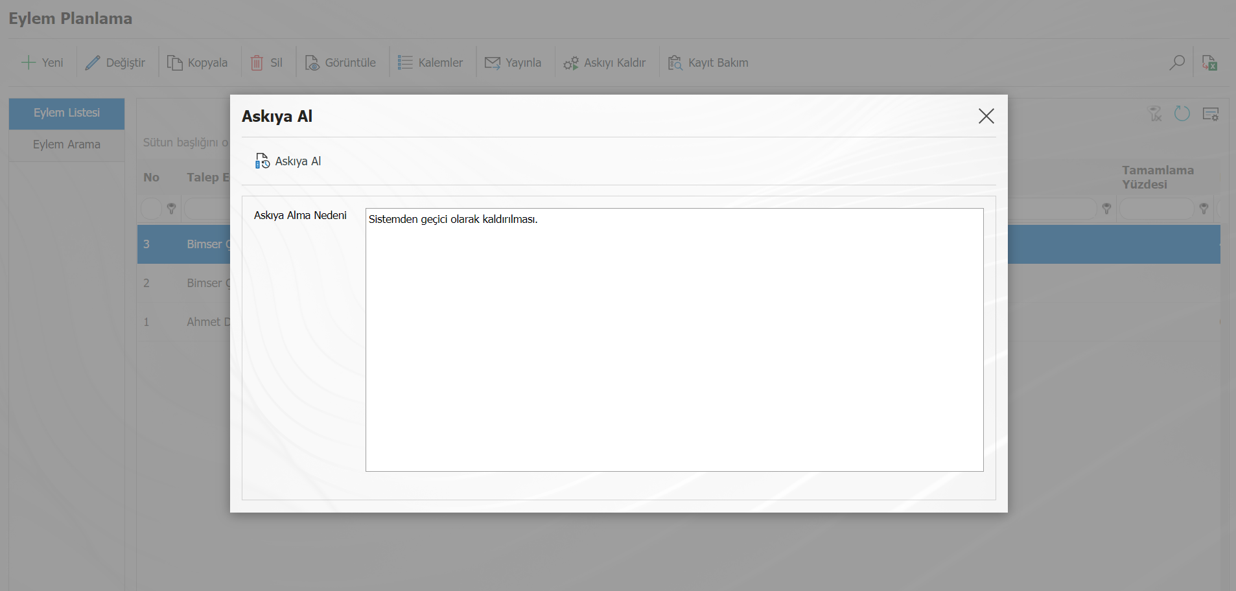The image size is (1236, 591).
Task: Open filter menu for Tamamlama Yüzdesi column
Action: pyautogui.click(x=1204, y=209)
